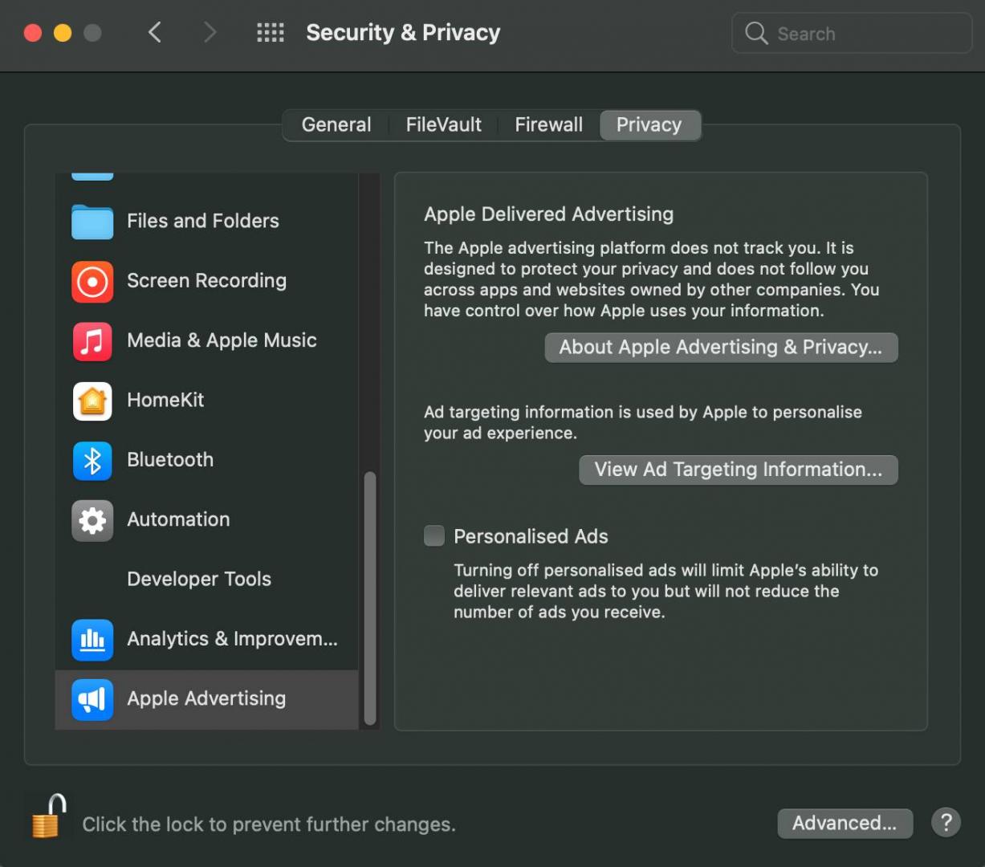Click About Apple Advertising & Privacy button

pos(721,348)
